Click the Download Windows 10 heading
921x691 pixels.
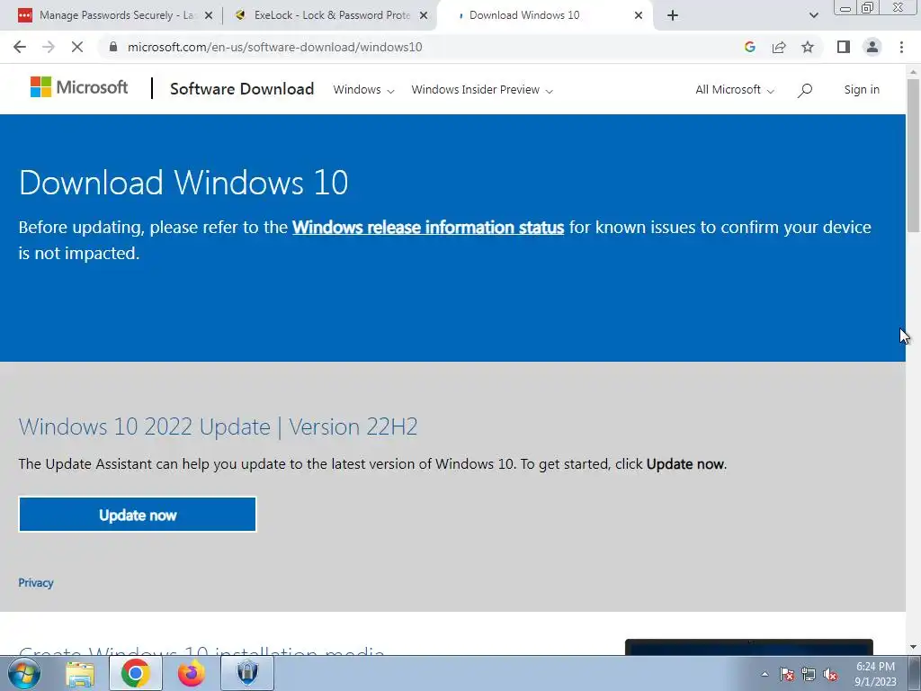(x=183, y=182)
